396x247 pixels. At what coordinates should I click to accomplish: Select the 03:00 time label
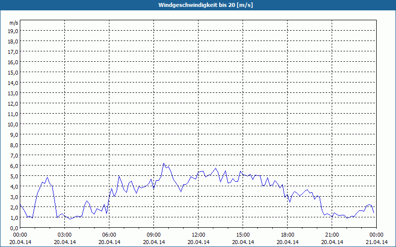pos(65,235)
